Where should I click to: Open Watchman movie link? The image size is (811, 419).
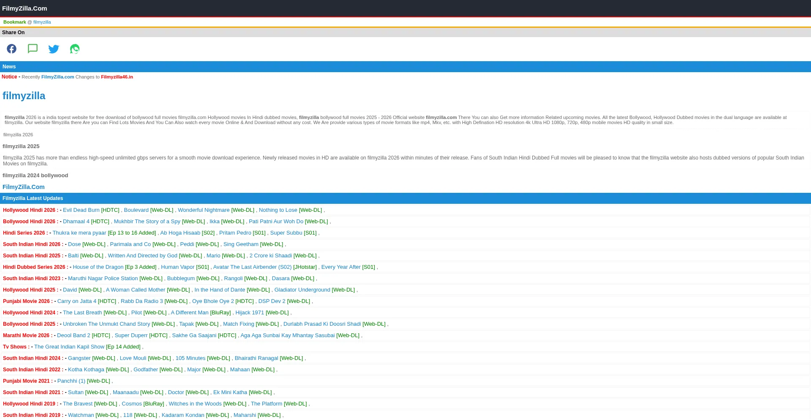coord(81,415)
